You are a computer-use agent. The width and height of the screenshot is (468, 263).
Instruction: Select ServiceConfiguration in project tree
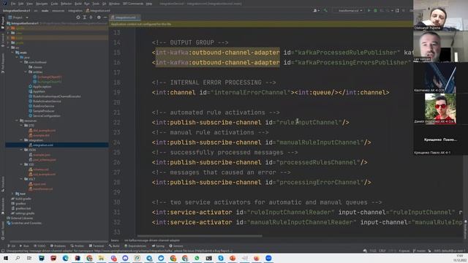[x=47, y=115]
